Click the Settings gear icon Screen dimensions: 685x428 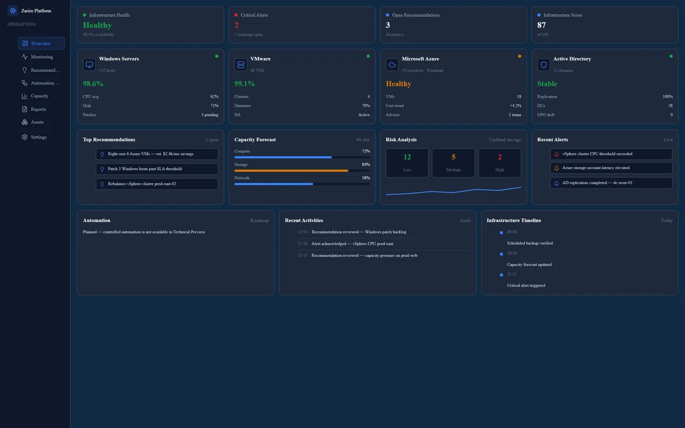coord(25,137)
